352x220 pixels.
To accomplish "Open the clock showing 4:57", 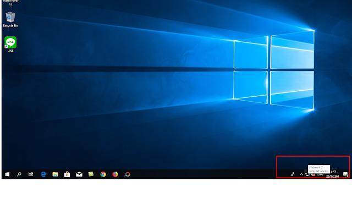I will click(332, 174).
